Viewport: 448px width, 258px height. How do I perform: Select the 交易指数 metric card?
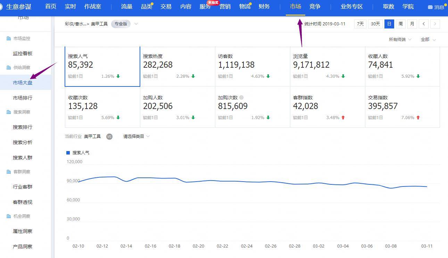click(403, 107)
